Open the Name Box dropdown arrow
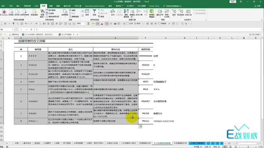 [x=13, y=30]
